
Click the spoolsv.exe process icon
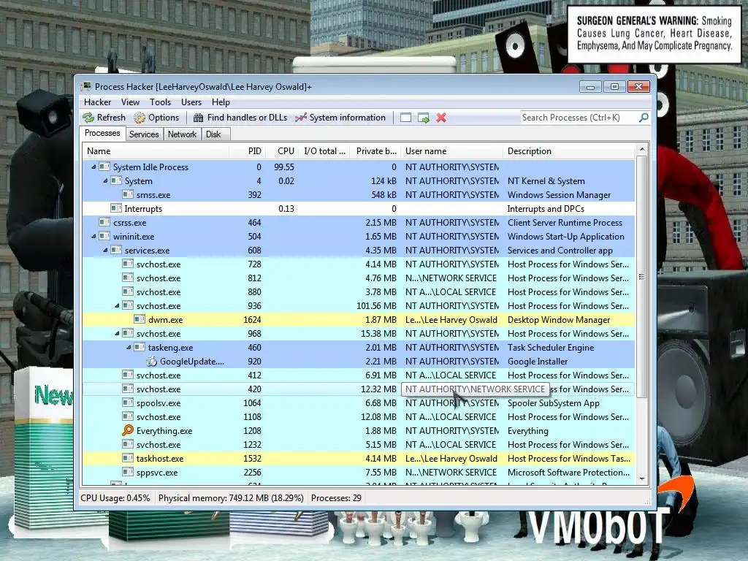127,402
